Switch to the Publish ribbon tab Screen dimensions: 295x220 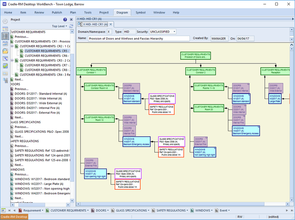click(57, 12)
